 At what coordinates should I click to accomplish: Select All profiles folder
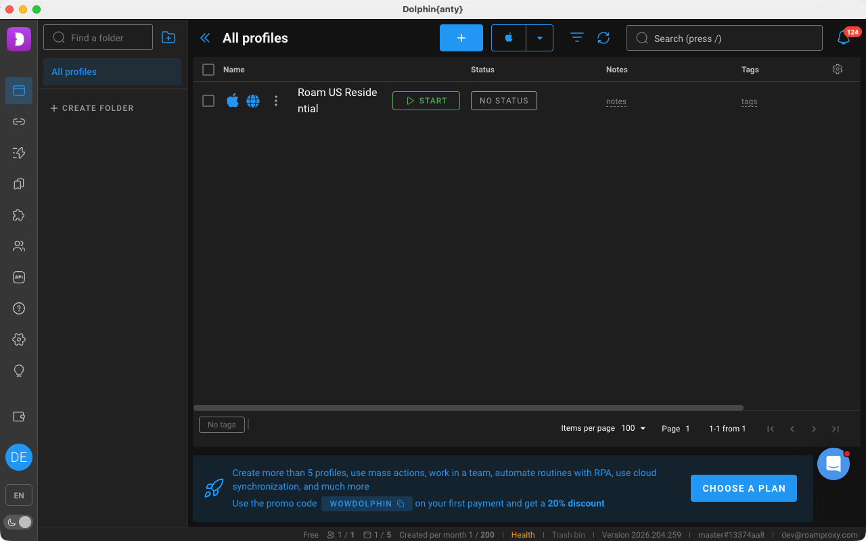[112, 72]
